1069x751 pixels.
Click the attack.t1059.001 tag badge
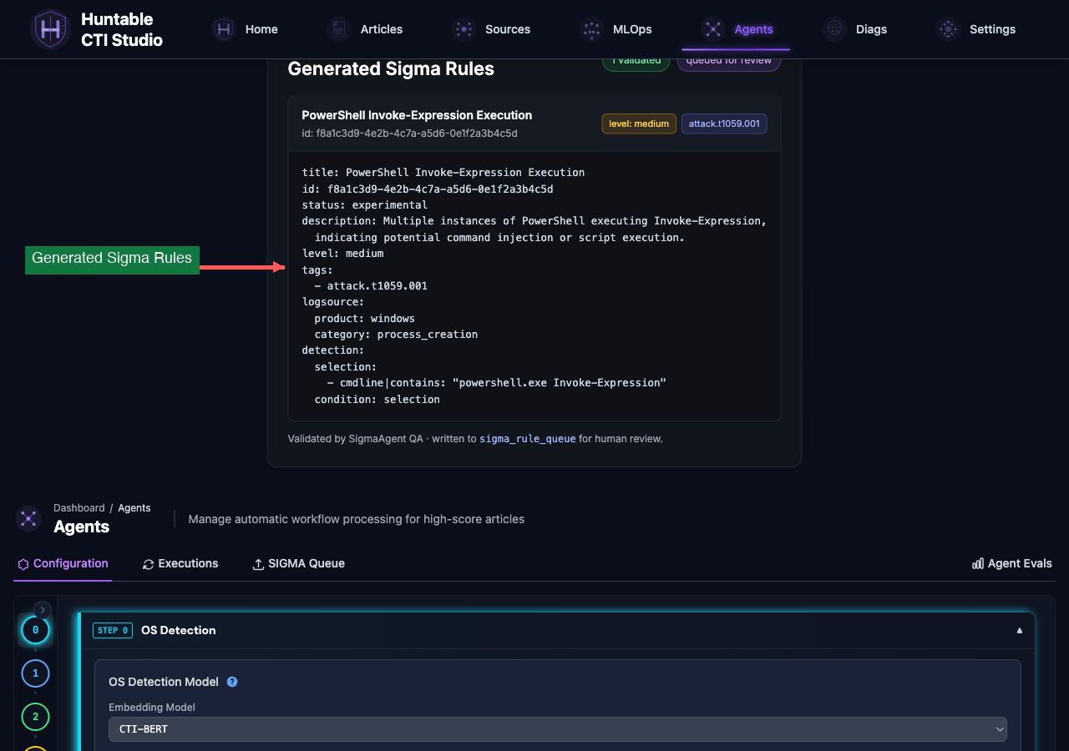click(x=724, y=123)
